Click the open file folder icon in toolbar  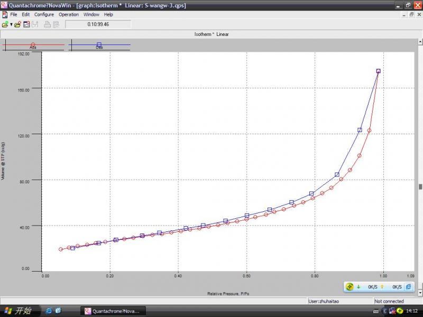[x=5, y=24]
